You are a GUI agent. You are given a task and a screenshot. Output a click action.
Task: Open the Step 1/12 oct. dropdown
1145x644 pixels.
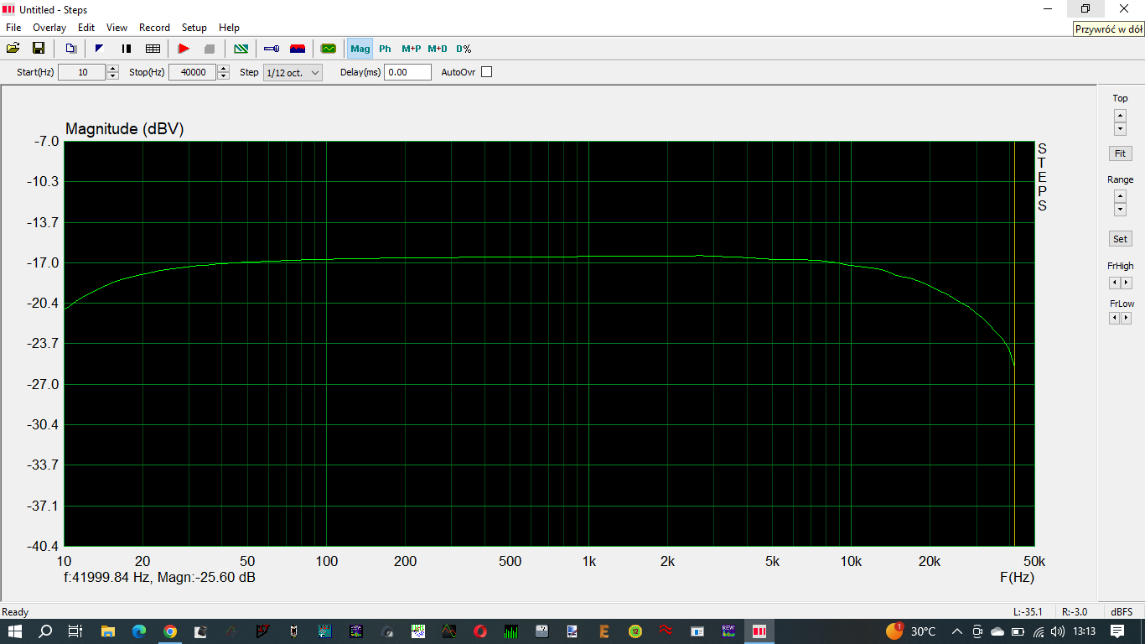point(293,72)
